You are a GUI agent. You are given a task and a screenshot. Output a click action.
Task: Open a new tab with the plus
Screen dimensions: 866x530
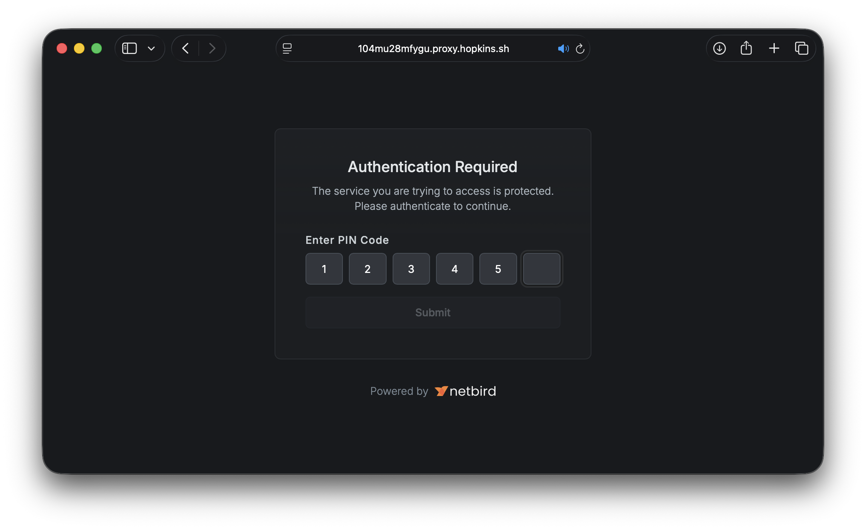(x=774, y=48)
